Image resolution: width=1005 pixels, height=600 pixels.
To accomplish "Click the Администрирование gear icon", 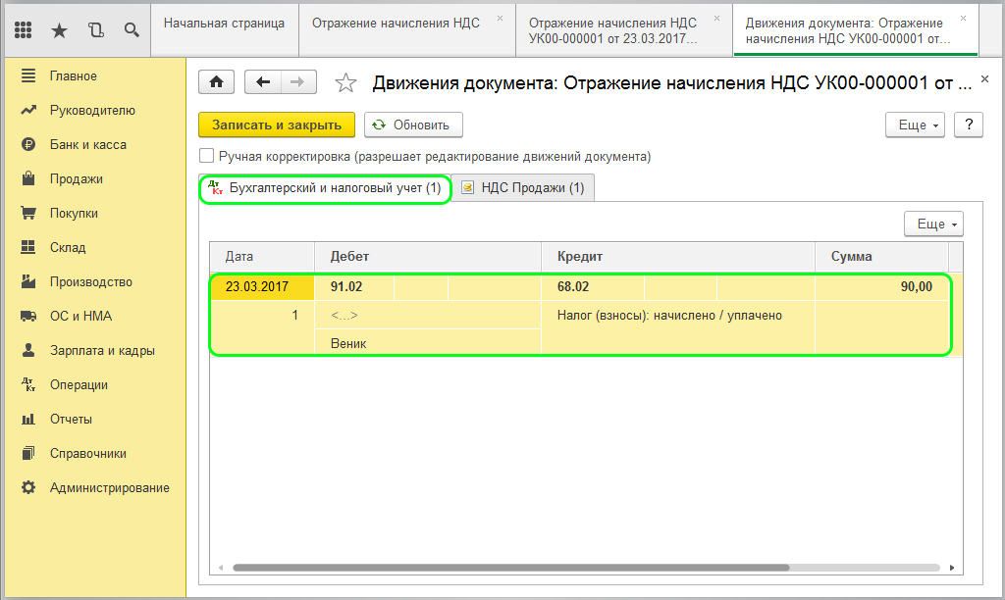I will click(x=28, y=487).
